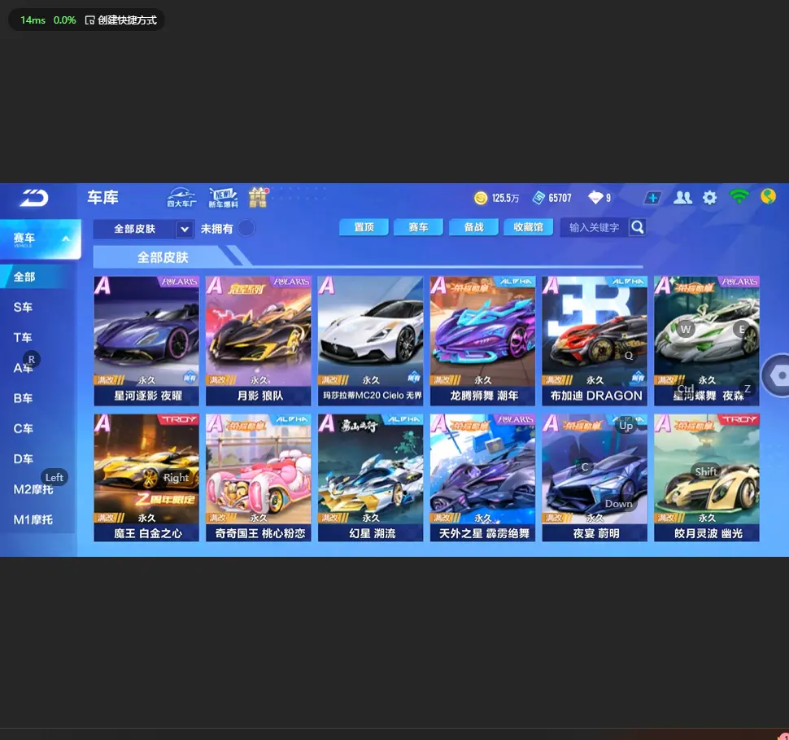The width and height of the screenshot is (789, 740).
Task: Select the D车 category tab
Action: coord(23,459)
